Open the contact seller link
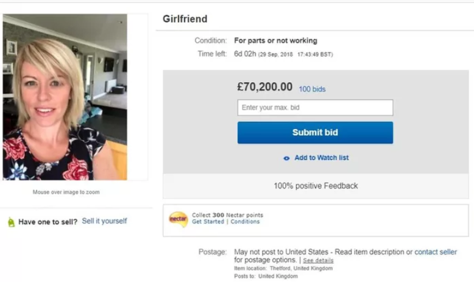474x282 pixels. (x=435, y=252)
